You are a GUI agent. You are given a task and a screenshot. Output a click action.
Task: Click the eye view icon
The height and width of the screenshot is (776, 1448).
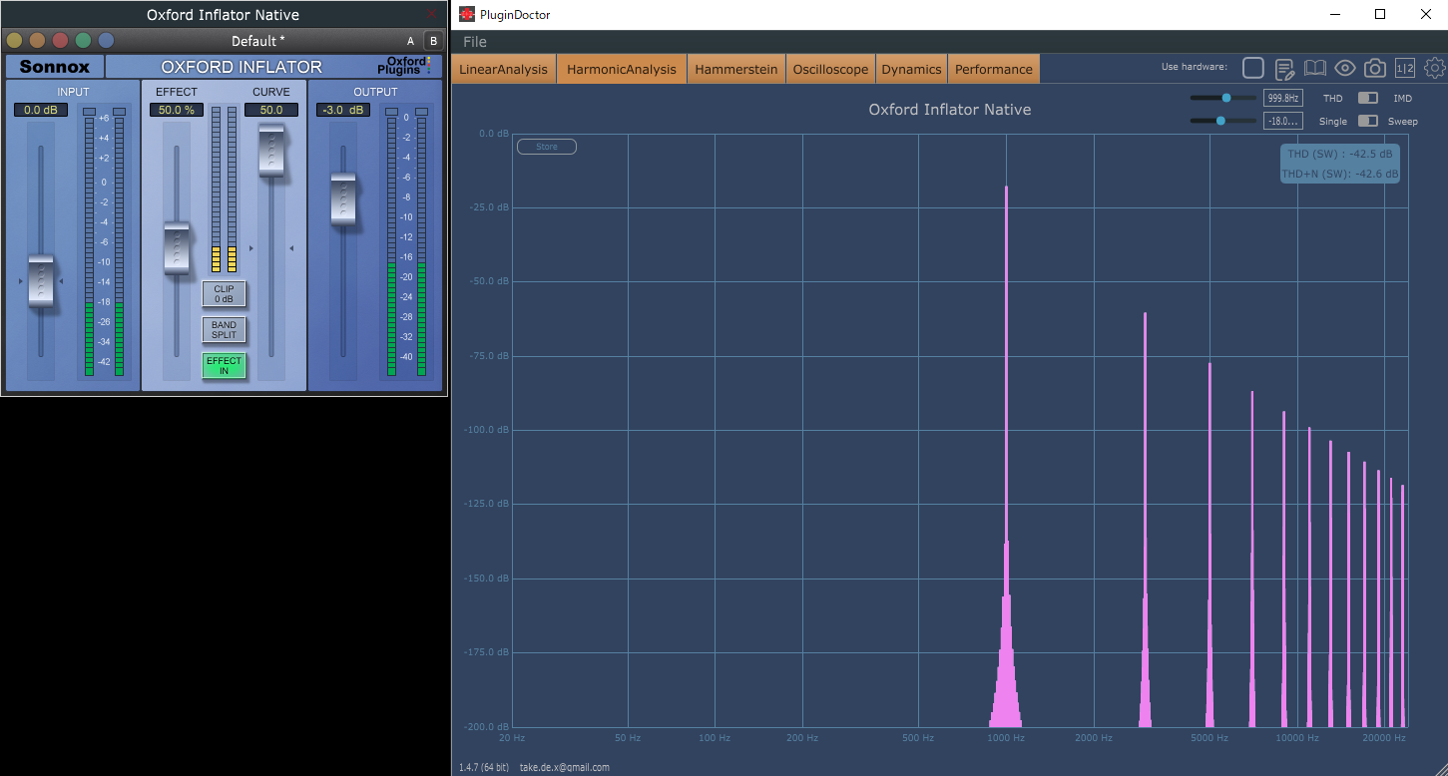click(x=1345, y=68)
